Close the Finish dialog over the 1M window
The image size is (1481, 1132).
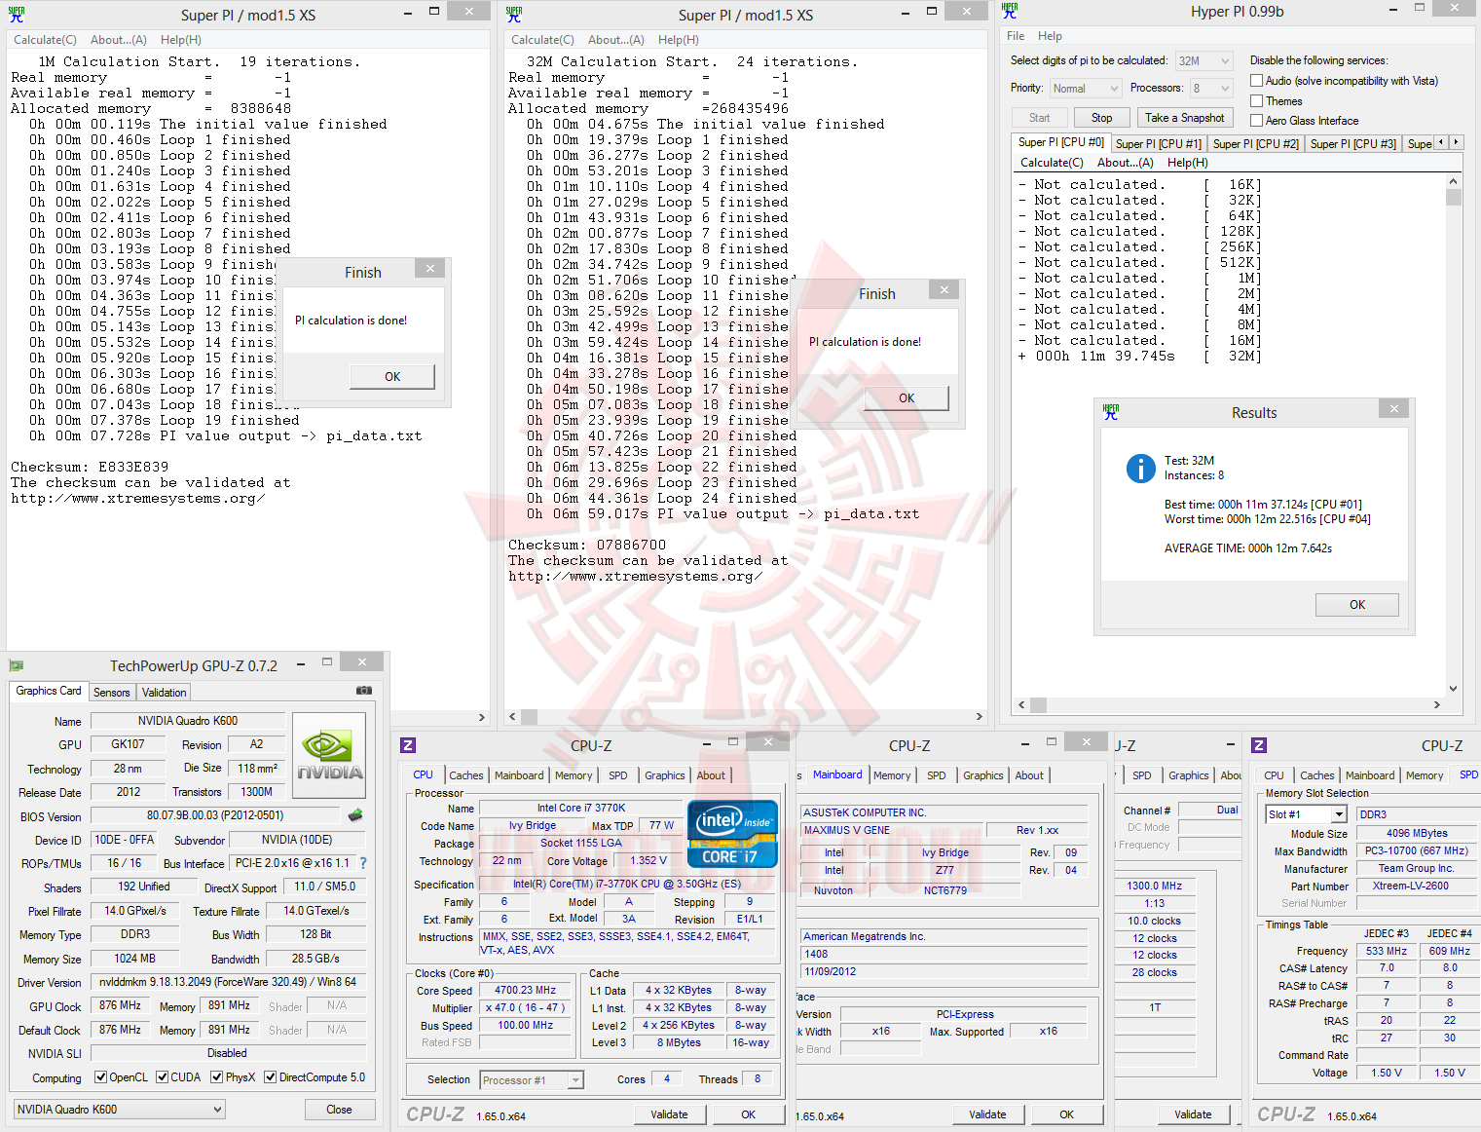(x=430, y=268)
